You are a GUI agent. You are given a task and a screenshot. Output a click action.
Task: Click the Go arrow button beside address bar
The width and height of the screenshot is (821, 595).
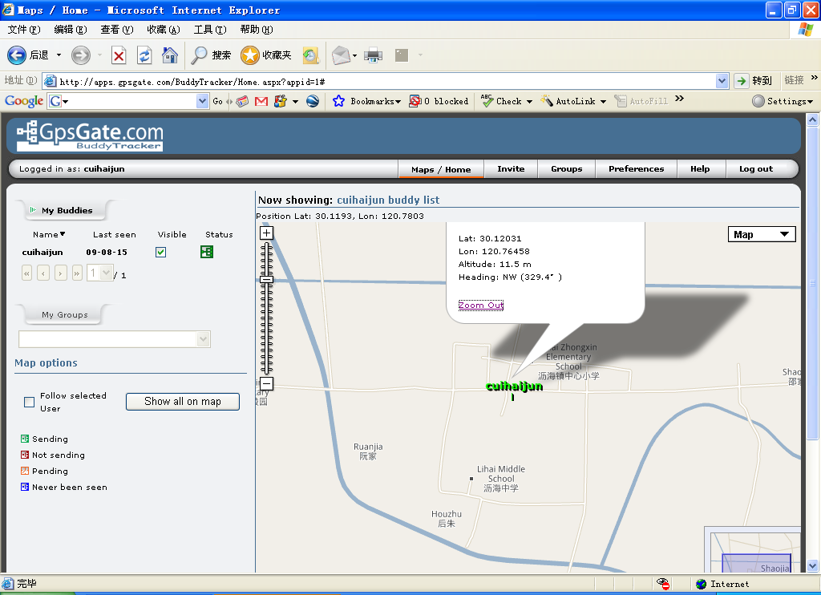pos(741,81)
